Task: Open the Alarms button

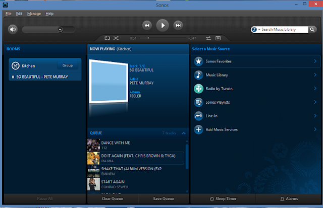Action: (x=289, y=199)
